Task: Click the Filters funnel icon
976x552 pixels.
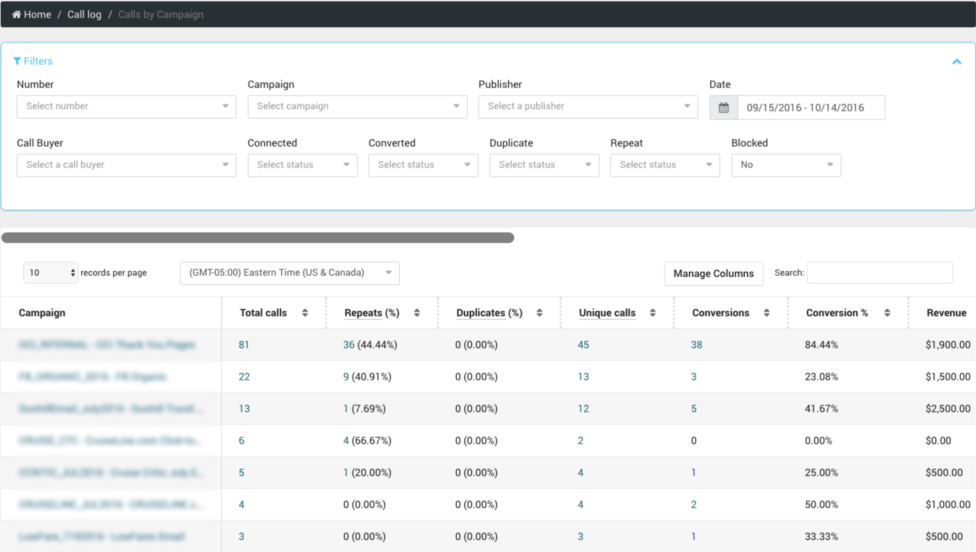Action: point(17,61)
